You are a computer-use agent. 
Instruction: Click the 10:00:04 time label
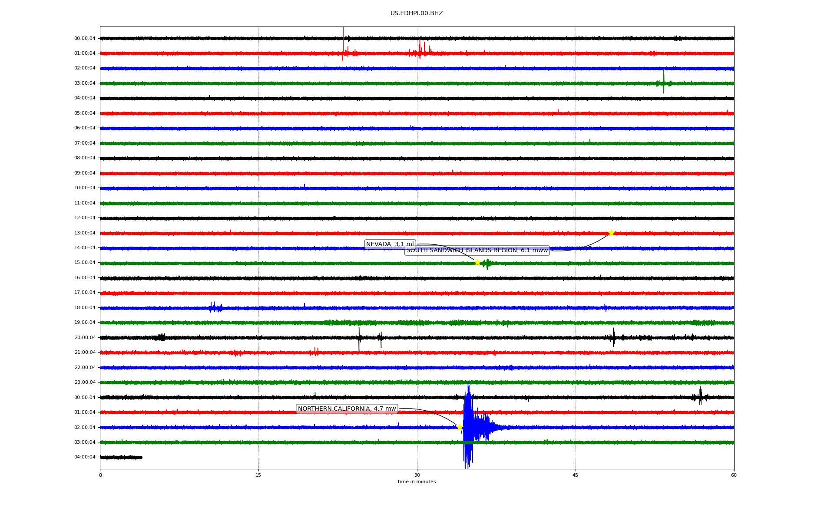click(x=85, y=188)
